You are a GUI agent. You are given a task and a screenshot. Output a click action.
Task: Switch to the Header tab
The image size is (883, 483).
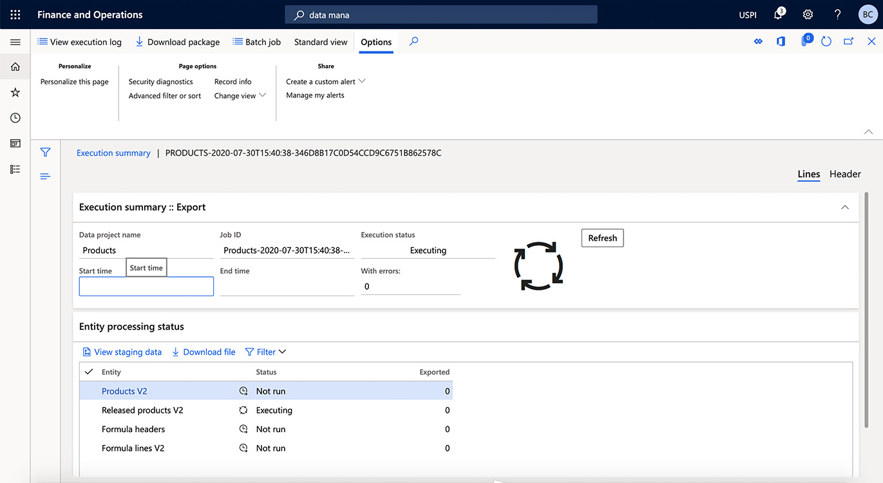[x=845, y=174]
